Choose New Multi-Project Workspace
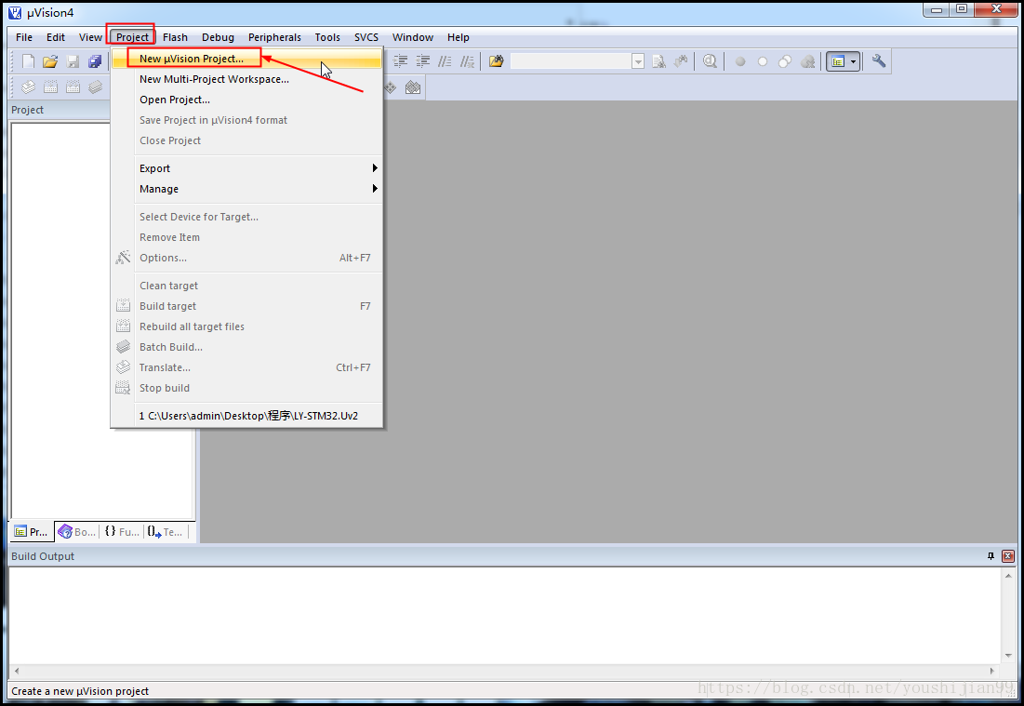This screenshot has height=706, width=1024. coord(246,79)
